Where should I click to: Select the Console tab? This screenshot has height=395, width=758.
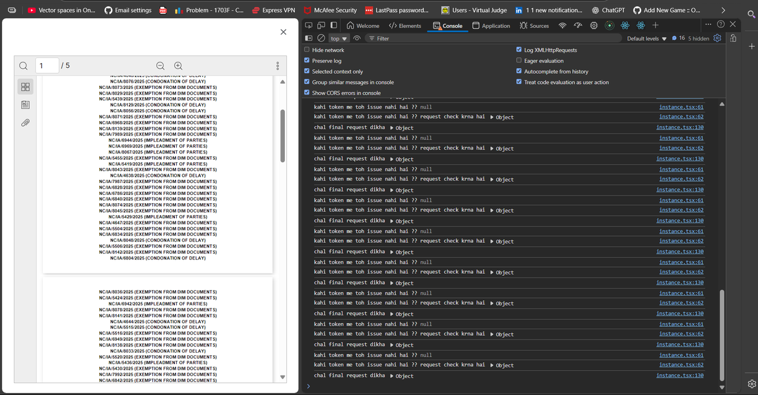point(448,26)
